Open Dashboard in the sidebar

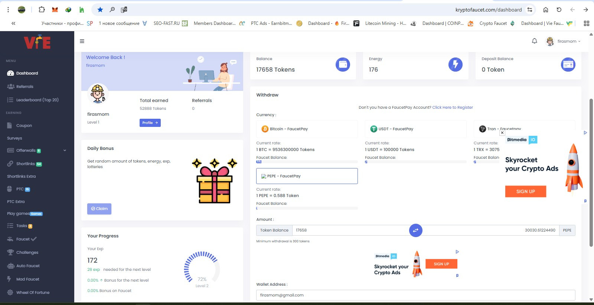coord(27,73)
